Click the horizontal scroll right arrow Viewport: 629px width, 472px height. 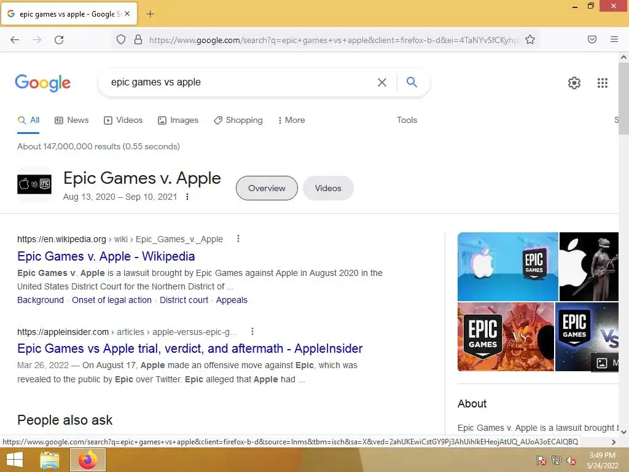tap(614, 442)
